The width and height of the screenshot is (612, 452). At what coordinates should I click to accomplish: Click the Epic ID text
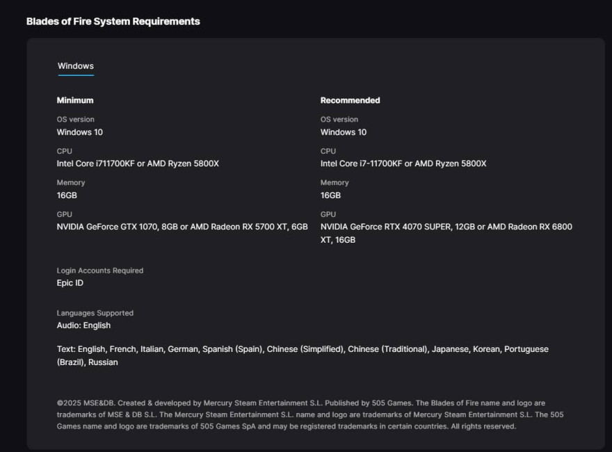[x=70, y=283]
